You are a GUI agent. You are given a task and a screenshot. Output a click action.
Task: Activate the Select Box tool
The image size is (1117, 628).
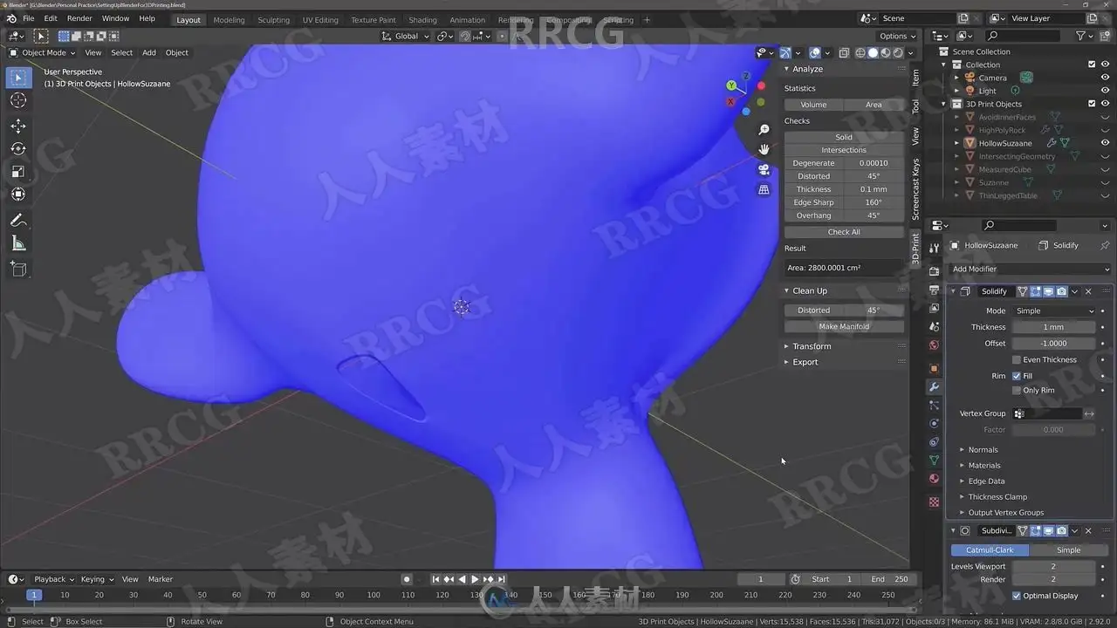click(x=18, y=78)
